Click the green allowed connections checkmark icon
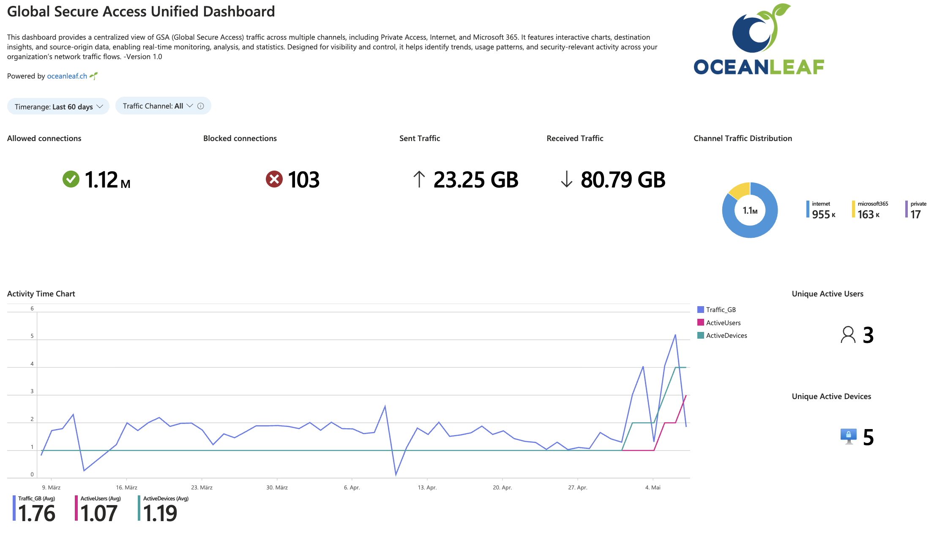 [x=71, y=179]
